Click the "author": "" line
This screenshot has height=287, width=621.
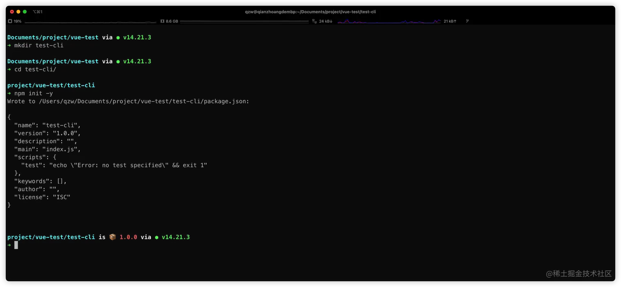37,189
